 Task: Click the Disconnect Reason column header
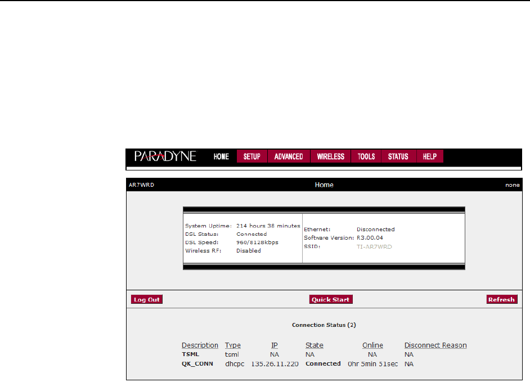coord(435,345)
